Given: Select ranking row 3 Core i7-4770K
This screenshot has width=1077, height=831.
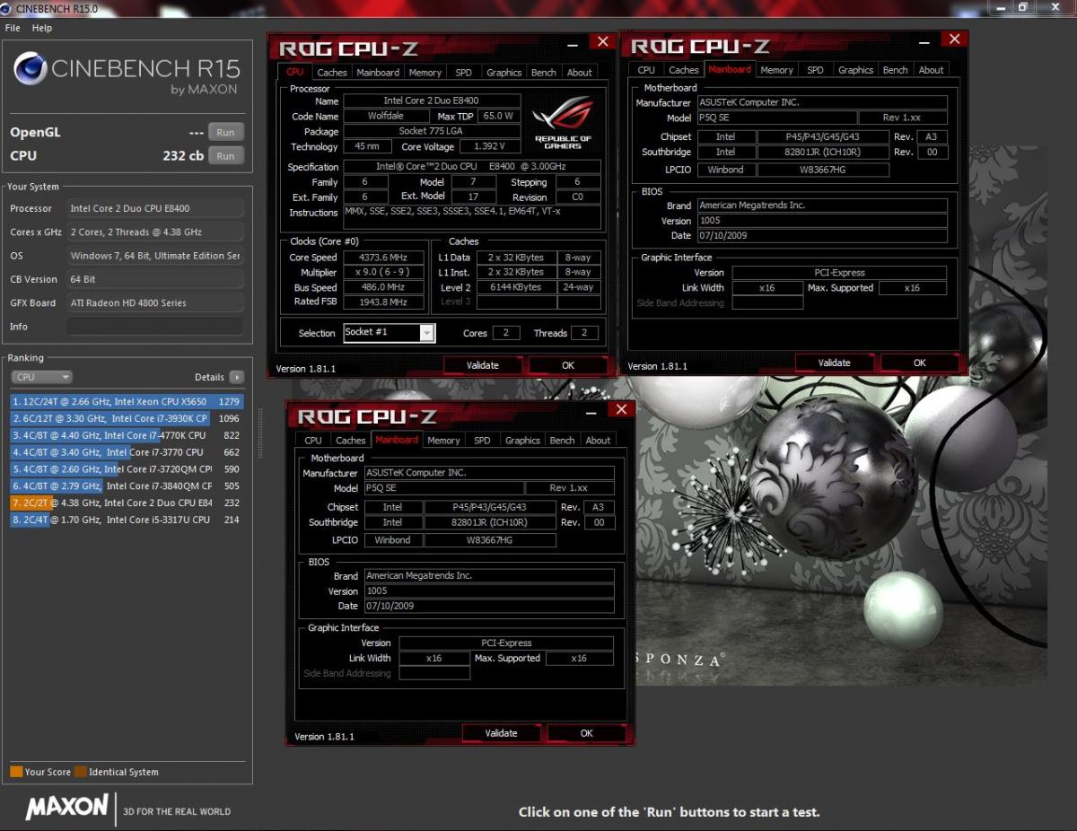Looking at the screenshot, I should click(x=127, y=435).
